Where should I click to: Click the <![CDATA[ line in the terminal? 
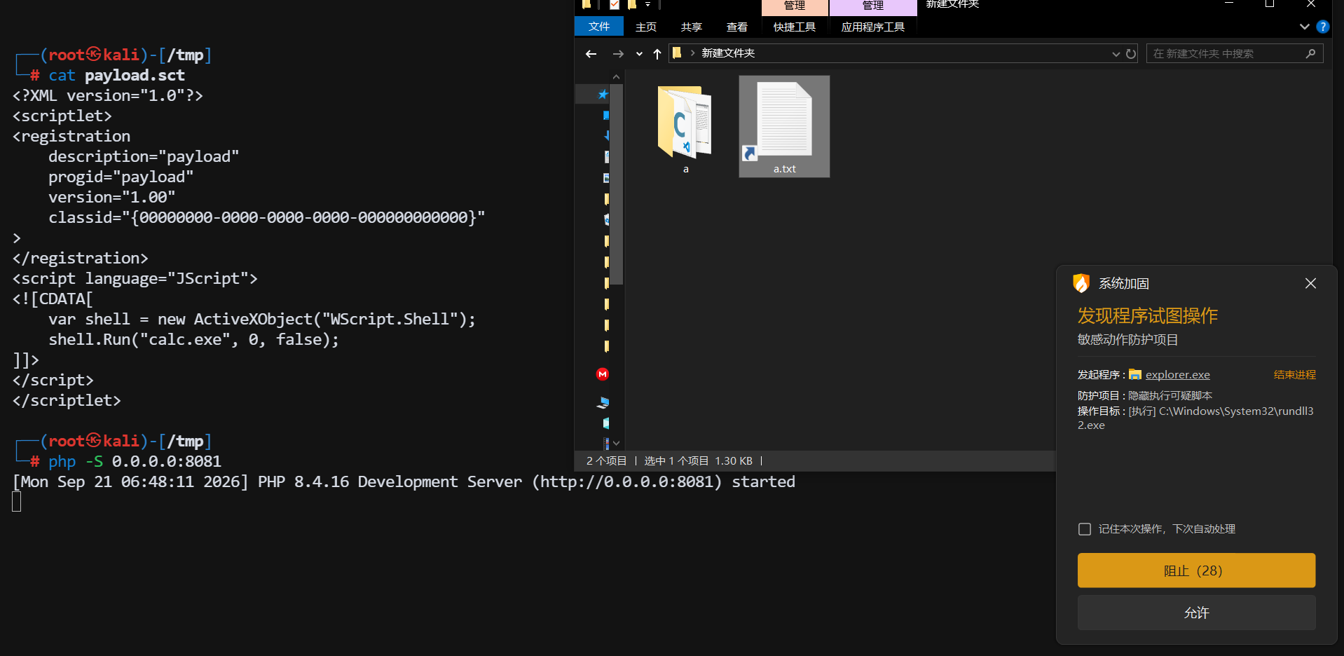coord(53,299)
